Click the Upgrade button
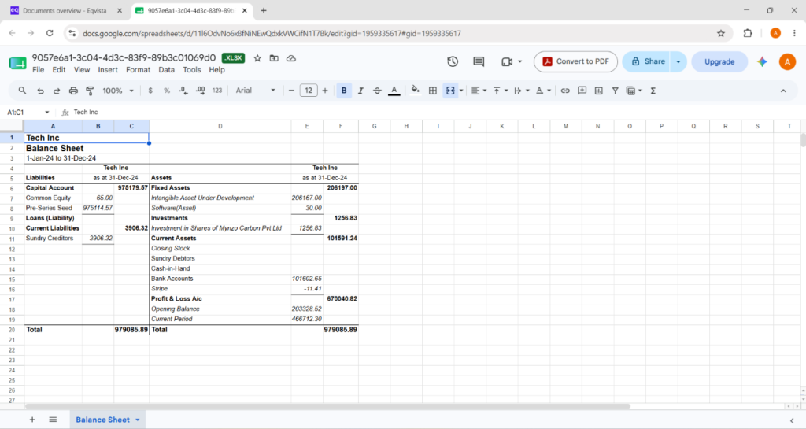The width and height of the screenshot is (806, 429). (719, 61)
